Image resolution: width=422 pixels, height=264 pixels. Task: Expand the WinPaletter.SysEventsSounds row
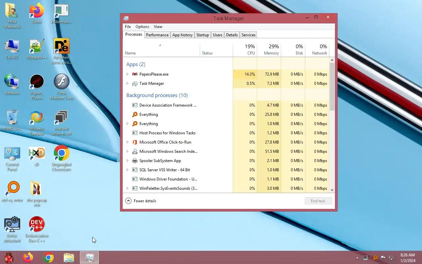tap(127, 188)
